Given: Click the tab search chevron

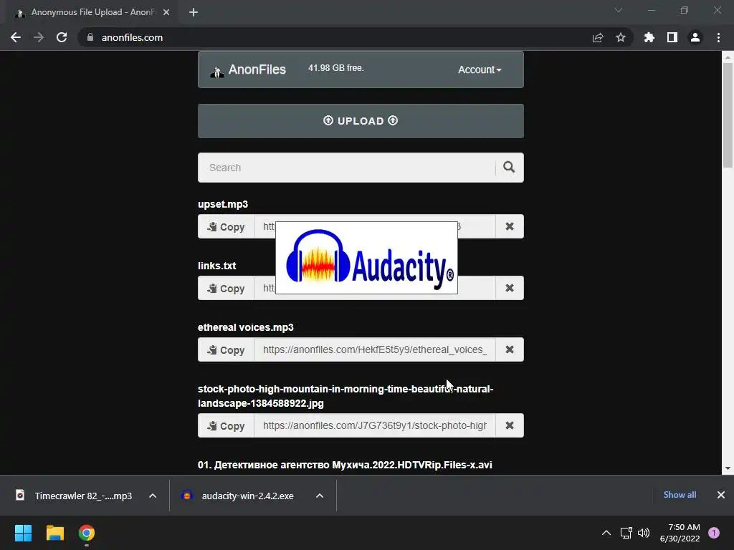Looking at the screenshot, I should [619, 10].
